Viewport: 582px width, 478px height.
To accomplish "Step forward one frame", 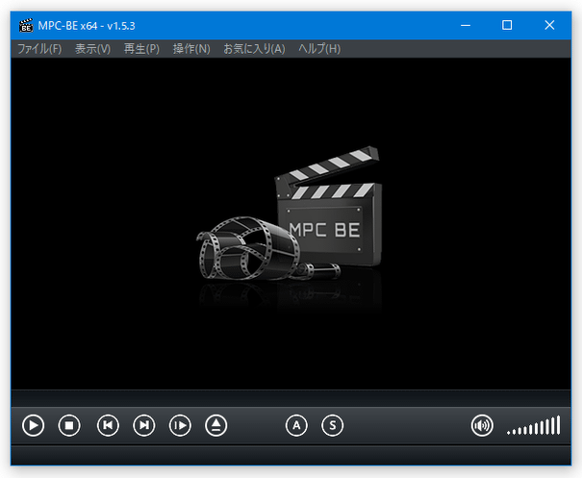I will click(x=180, y=425).
